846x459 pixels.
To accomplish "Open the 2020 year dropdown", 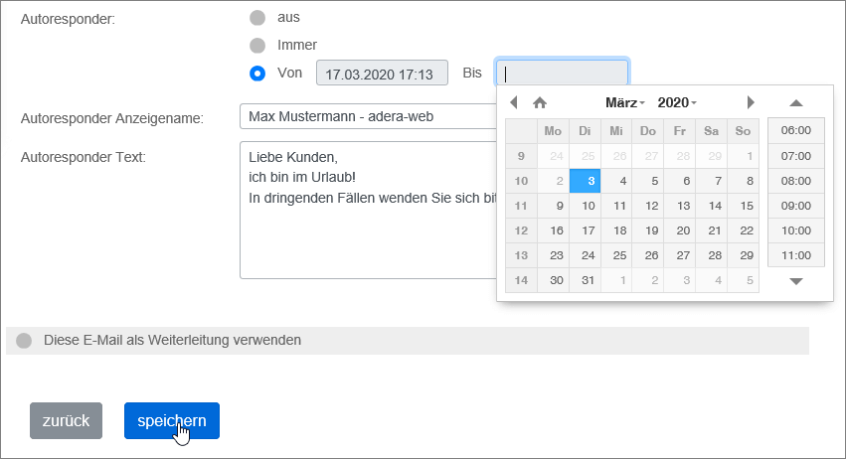I will 677,102.
